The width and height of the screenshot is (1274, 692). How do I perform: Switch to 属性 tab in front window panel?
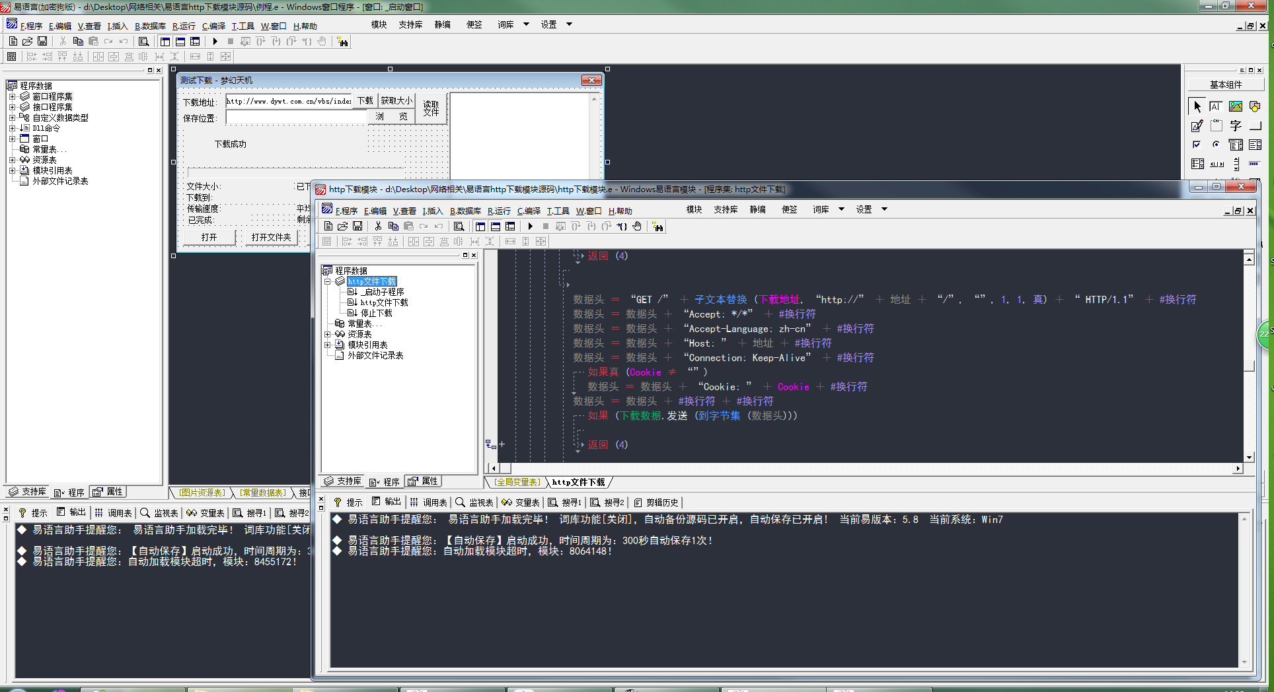[x=424, y=481]
